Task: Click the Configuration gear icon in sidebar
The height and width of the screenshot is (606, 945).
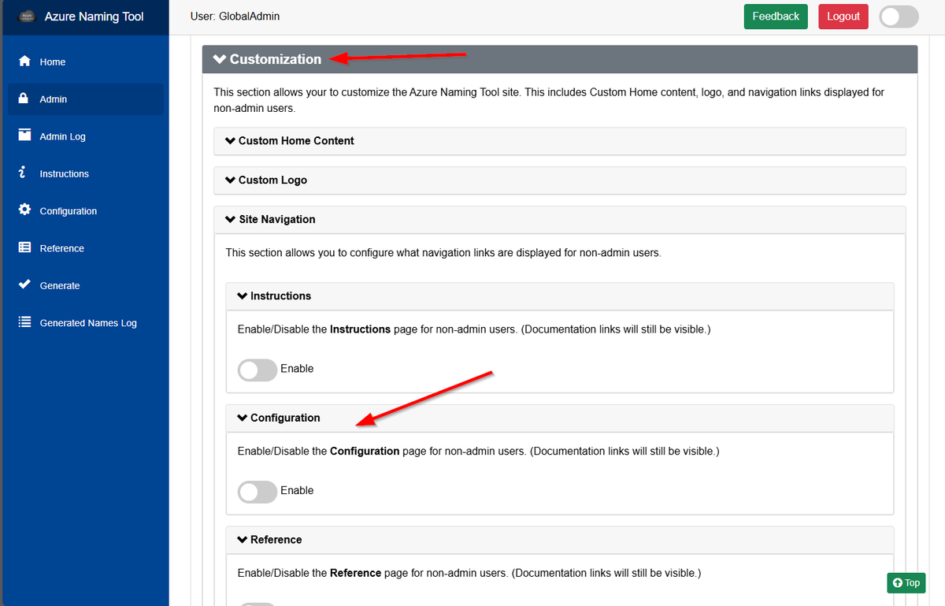Action: tap(24, 210)
